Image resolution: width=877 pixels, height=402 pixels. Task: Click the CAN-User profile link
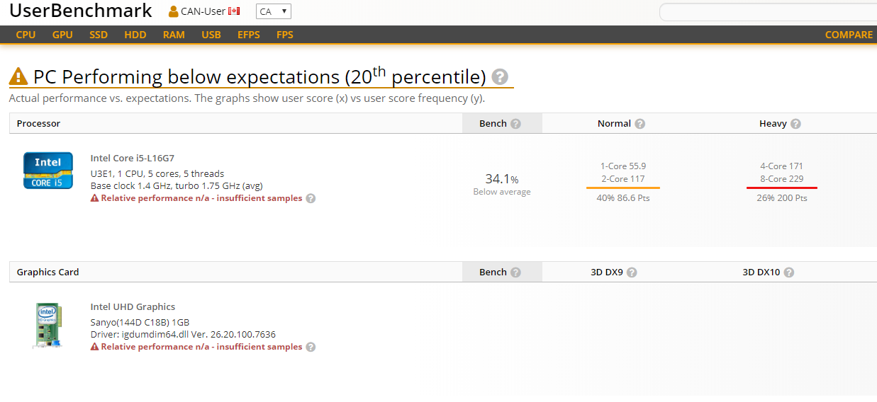205,11
